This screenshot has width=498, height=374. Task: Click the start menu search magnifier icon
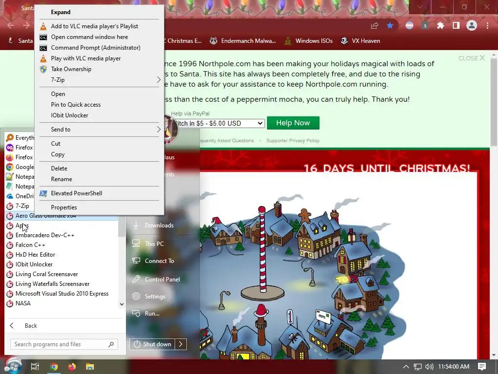pyautogui.click(x=111, y=344)
